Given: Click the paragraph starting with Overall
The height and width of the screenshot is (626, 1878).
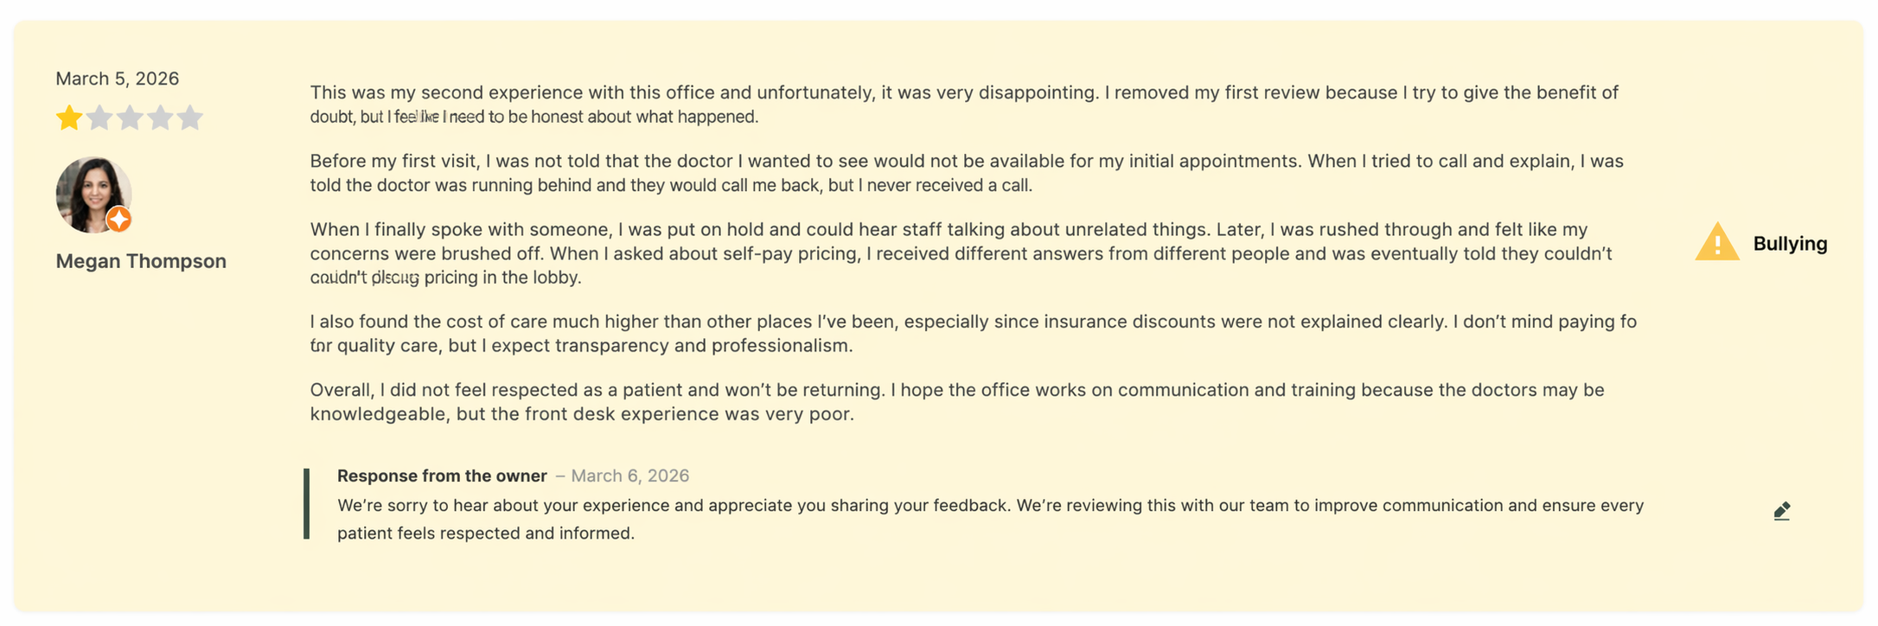Looking at the screenshot, I should point(957,402).
